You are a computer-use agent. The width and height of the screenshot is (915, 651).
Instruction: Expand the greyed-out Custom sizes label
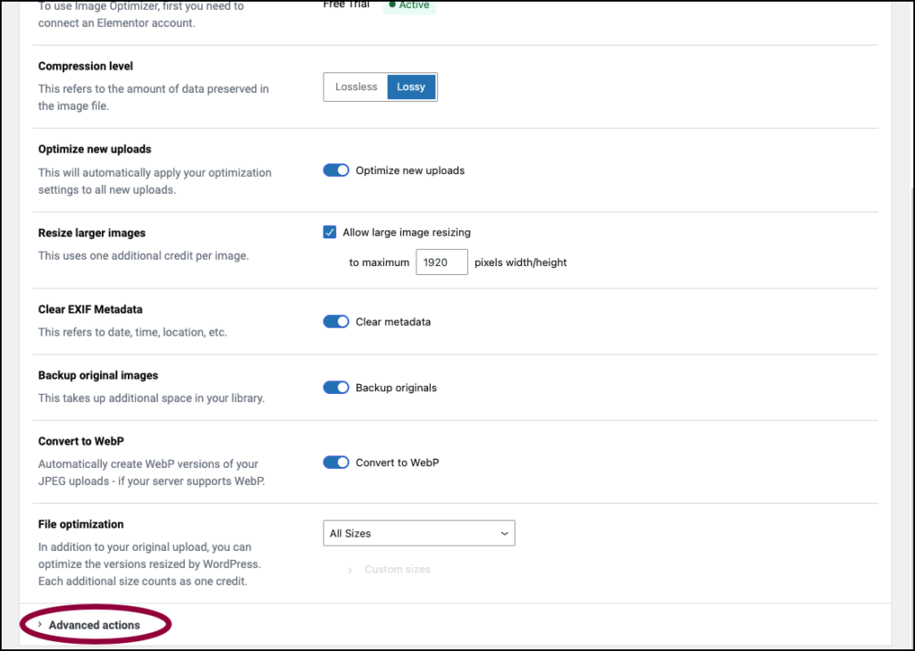[397, 570]
